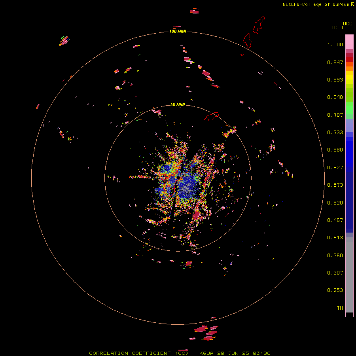
Task: Click the 03:06 timestamp in the caption
Action: click(x=261, y=353)
